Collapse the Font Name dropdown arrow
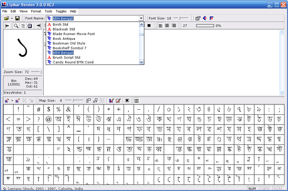 141,18
